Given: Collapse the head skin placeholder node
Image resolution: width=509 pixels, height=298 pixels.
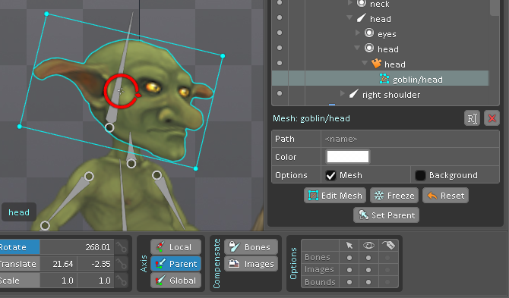Looking at the screenshot, I should [365, 63].
